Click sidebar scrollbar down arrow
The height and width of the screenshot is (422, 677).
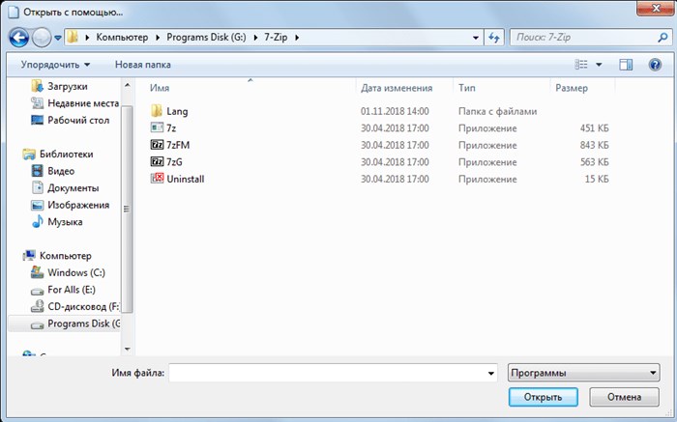click(127, 350)
